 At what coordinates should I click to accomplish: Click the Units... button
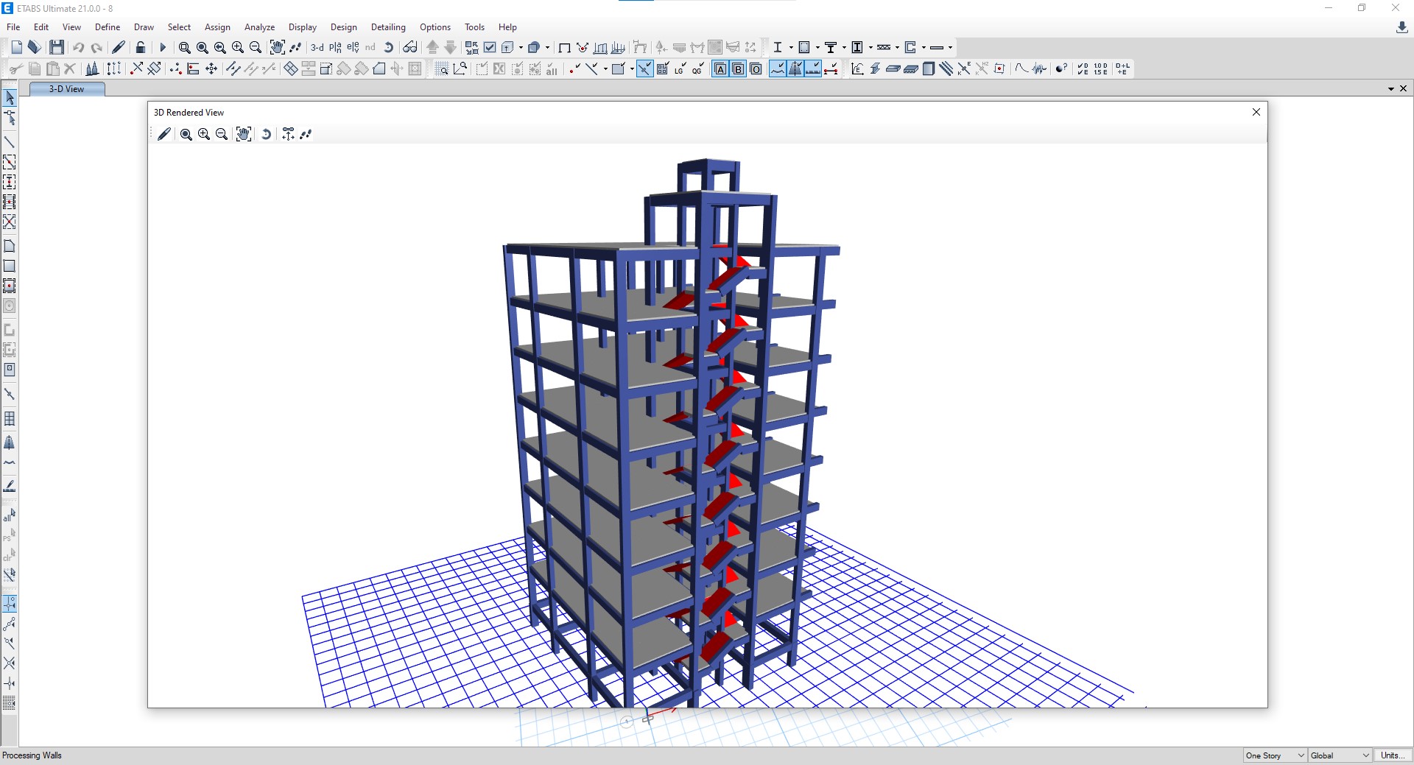tap(1392, 755)
